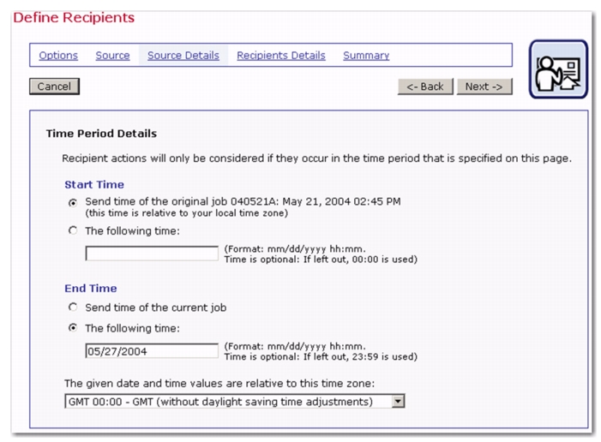Switch to the Source Details tab
Viewport: 601px width, 442px height.
pyautogui.click(x=183, y=56)
